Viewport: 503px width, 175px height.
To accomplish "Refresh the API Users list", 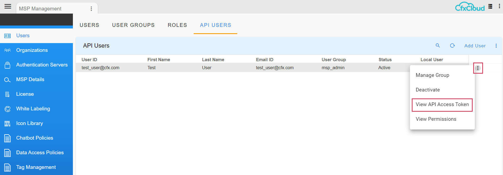I will tap(452, 45).
